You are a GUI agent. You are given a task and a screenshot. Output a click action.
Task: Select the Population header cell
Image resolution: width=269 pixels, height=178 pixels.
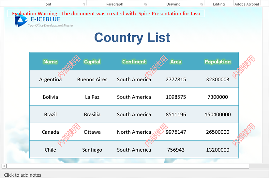click(218, 62)
